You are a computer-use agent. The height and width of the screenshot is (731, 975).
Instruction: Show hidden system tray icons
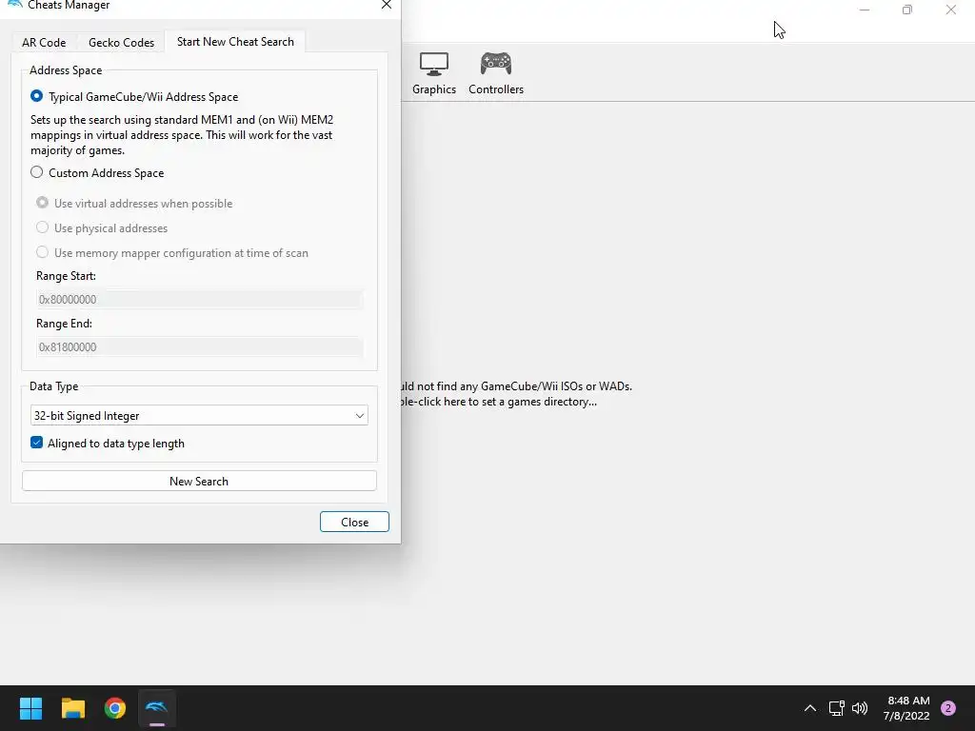click(809, 708)
